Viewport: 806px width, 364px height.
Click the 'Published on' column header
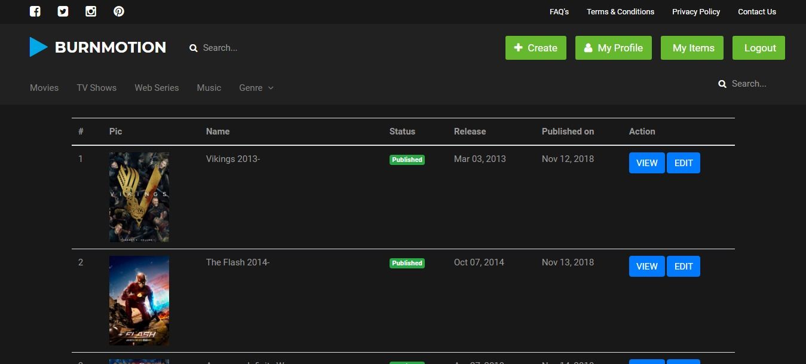point(568,131)
